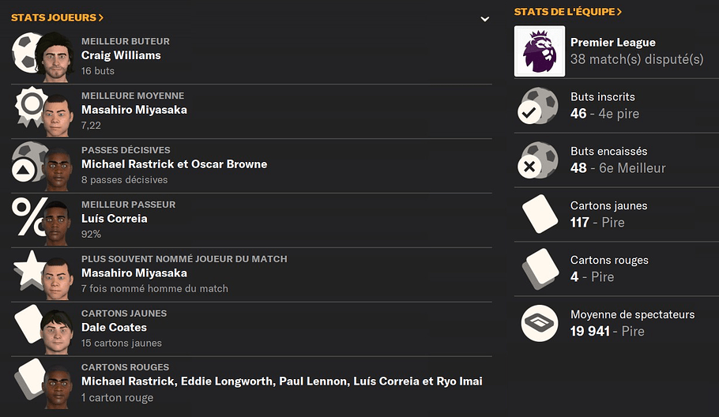Open the Stats Joueurs section header

[x=58, y=17]
